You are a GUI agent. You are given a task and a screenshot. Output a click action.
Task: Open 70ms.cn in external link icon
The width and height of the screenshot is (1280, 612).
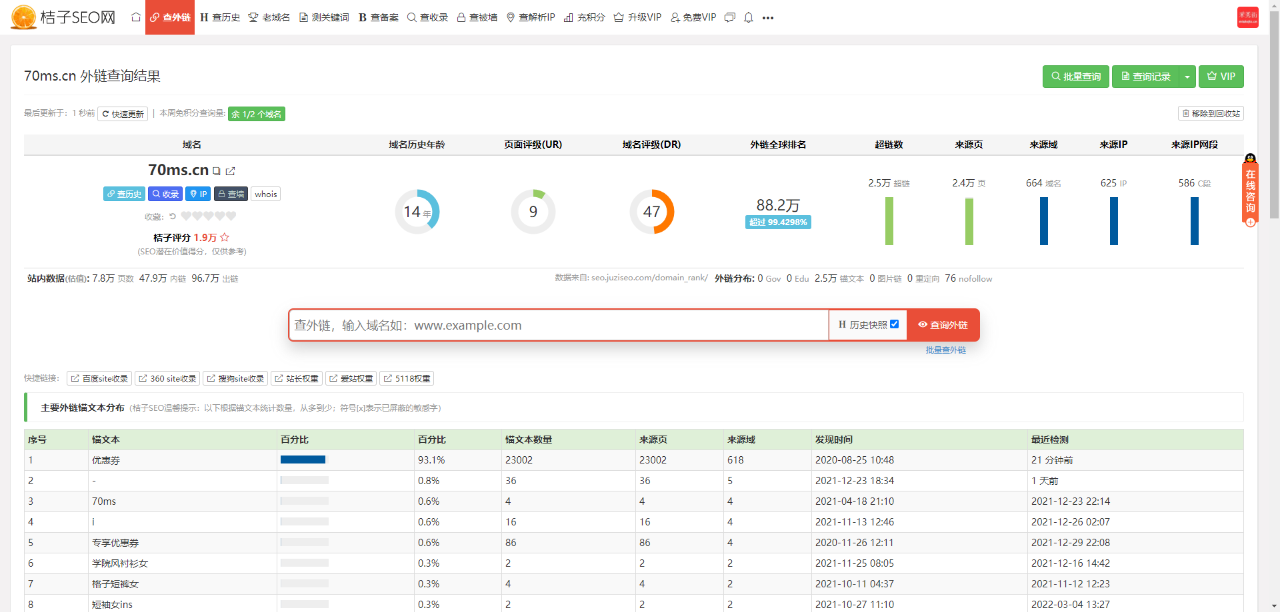(231, 171)
